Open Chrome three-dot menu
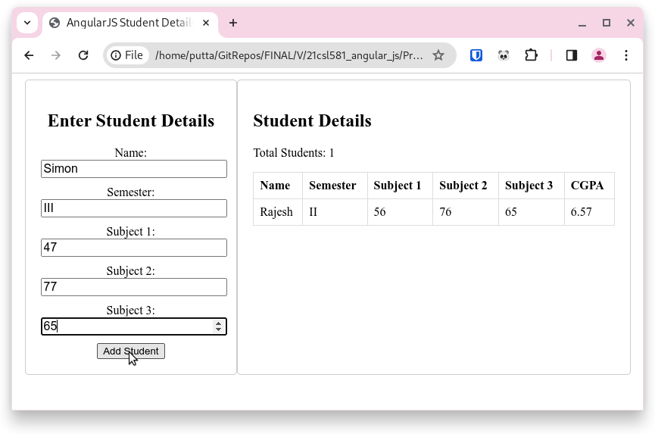The width and height of the screenshot is (655, 434). pyautogui.click(x=625, y=55)
